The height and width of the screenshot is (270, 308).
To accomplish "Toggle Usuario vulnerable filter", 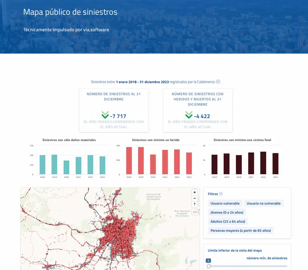I will point(225,204).
